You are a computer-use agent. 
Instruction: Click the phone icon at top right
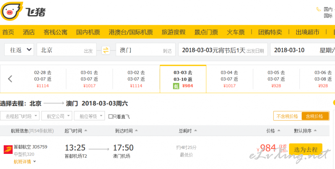319,9
